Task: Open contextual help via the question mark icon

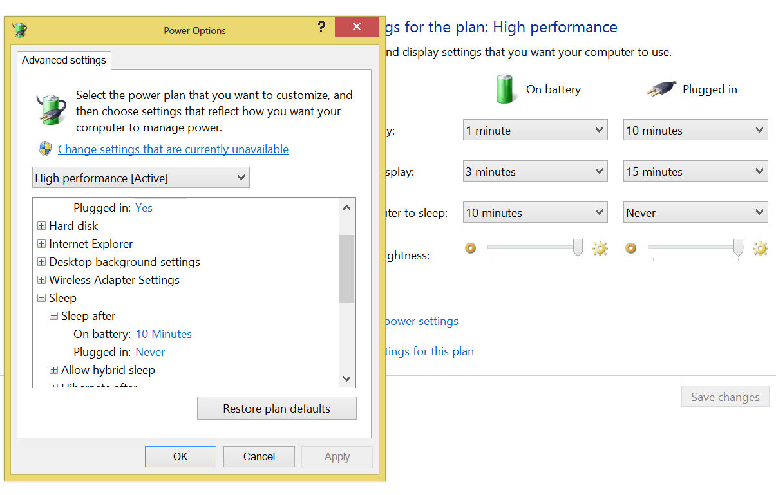Action: pos(321,26)
